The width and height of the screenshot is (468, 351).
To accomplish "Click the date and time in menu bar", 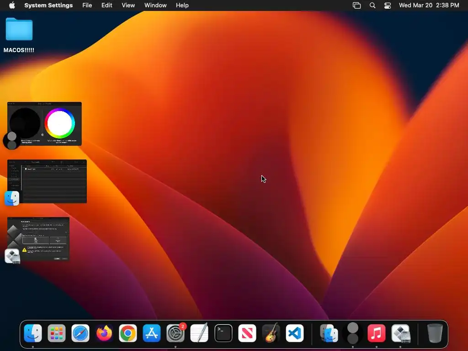I will click(429, 5).
